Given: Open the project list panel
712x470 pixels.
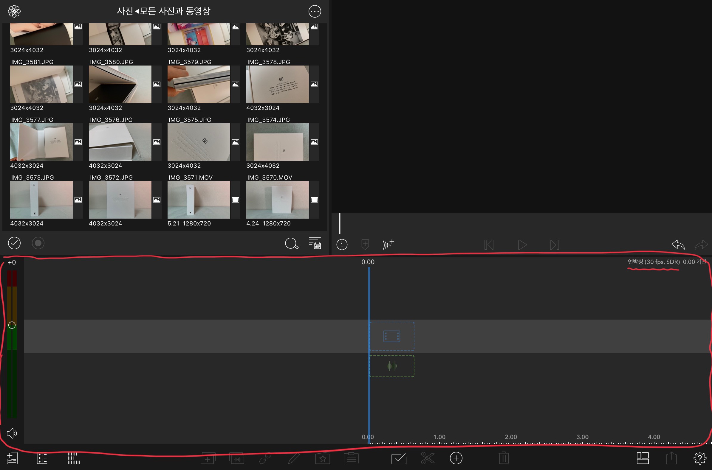Looking at the screenshot, I should tap(12, 458).
